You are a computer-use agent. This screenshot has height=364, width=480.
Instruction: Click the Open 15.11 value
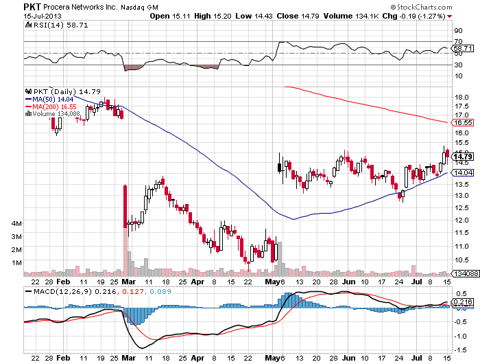click(x=170, y=16)
